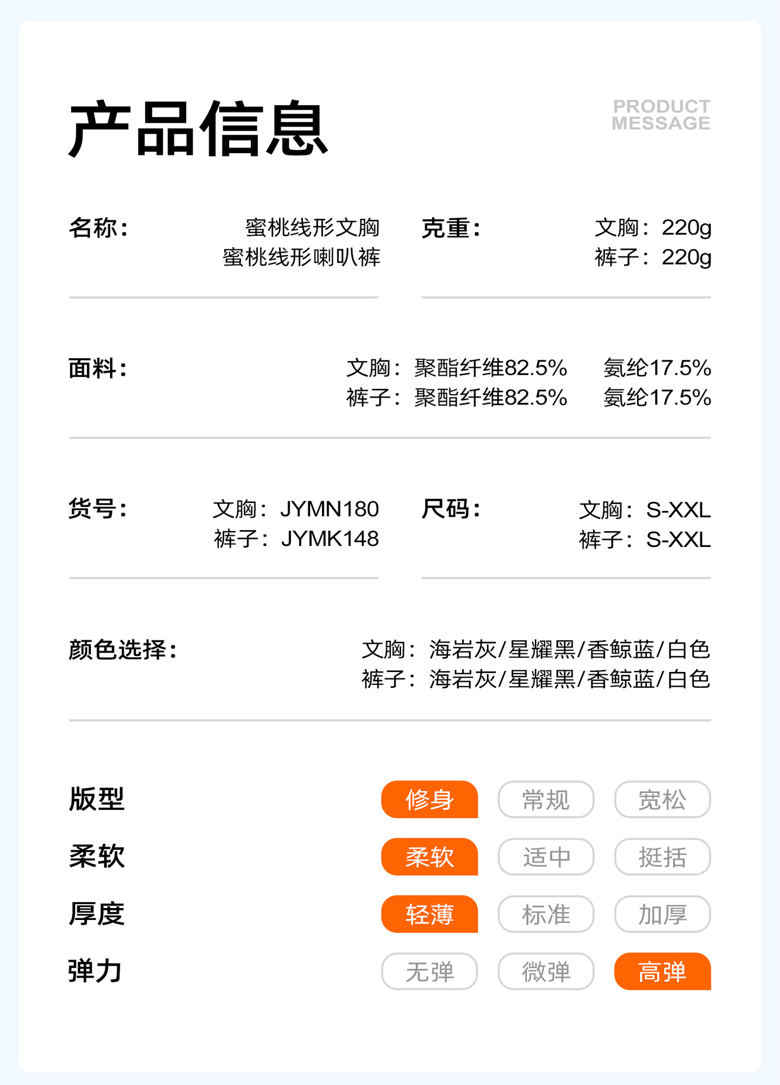Choose the 加厚 thickness pill
The height and width of the screenshot is (1085, 780).
[662, 914]
